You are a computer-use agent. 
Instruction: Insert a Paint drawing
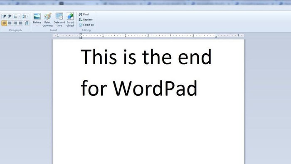coord(47,20)
